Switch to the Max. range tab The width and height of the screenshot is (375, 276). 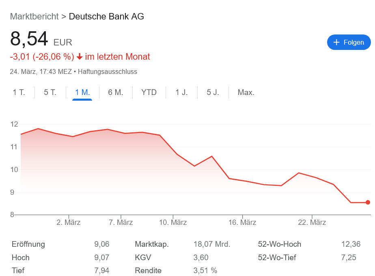click(246, 92)
